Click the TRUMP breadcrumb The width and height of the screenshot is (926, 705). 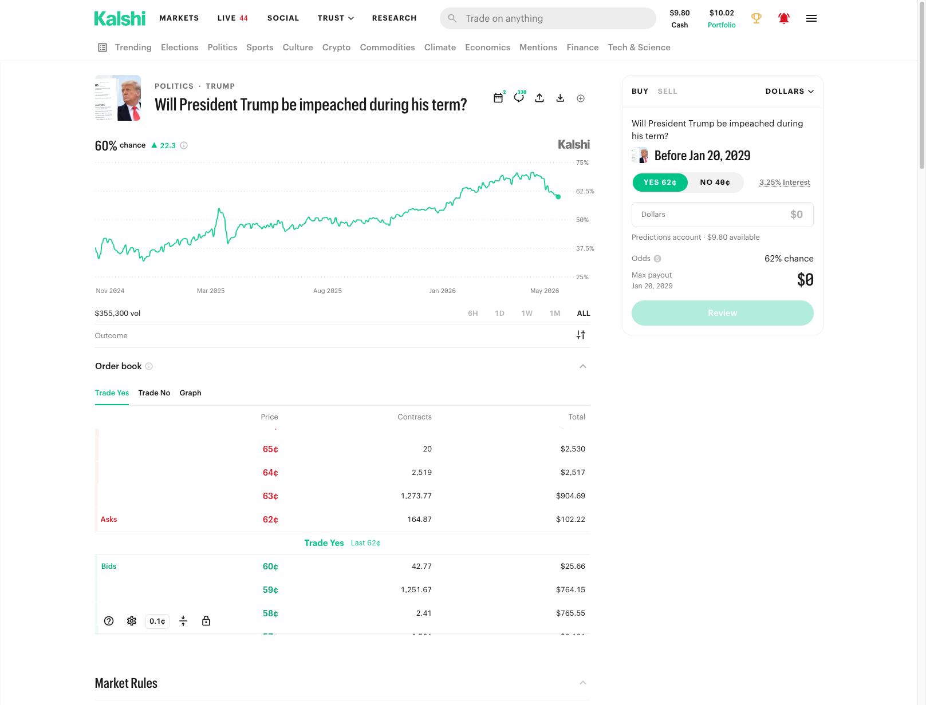tap(220, 86)
